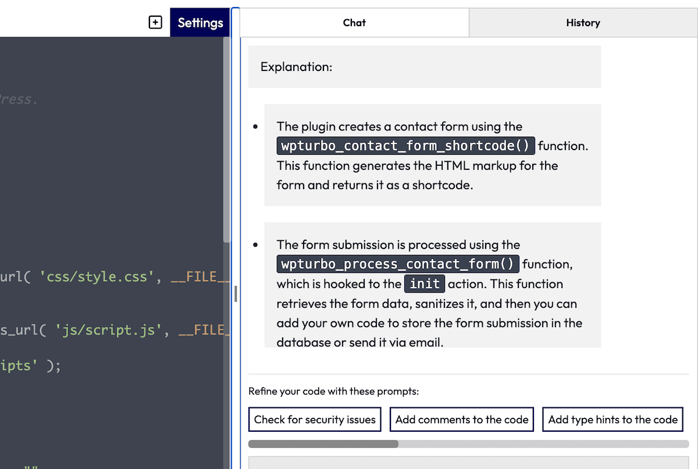This screenshot has width=698, height=469.
Task: Switch to the History tab
Action: (583, 23)
